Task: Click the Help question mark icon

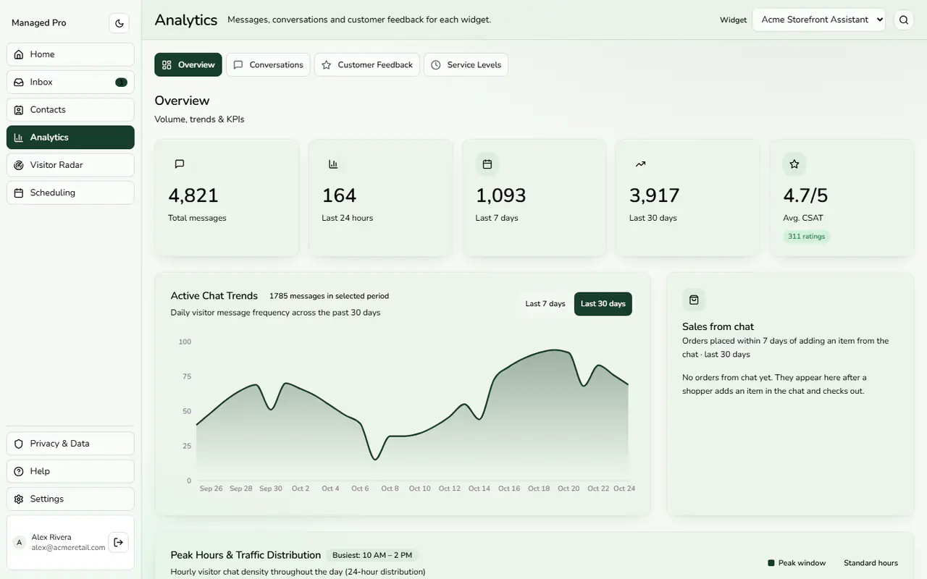Action: coord(19,471)
